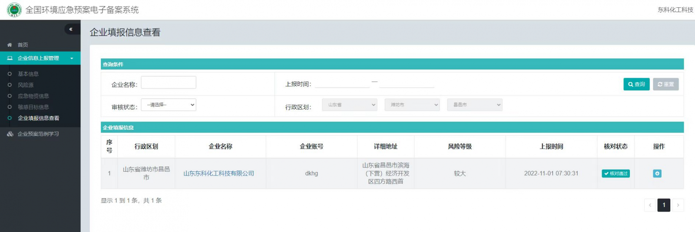Click the laptop icon beside 企业信息上报管理
This screenshot has width=695, height=232.
point(10,58)
